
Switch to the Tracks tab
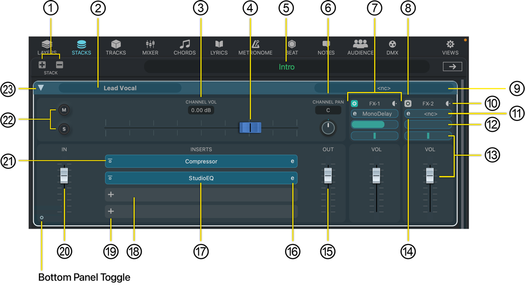click(116, 47)
